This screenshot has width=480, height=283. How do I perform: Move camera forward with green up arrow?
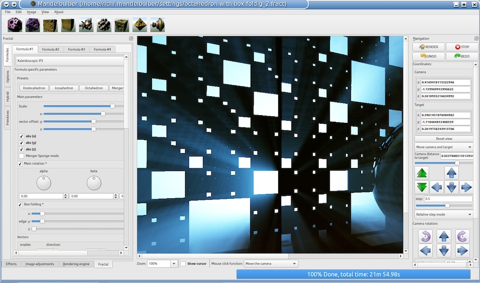(x=422, y=173)
